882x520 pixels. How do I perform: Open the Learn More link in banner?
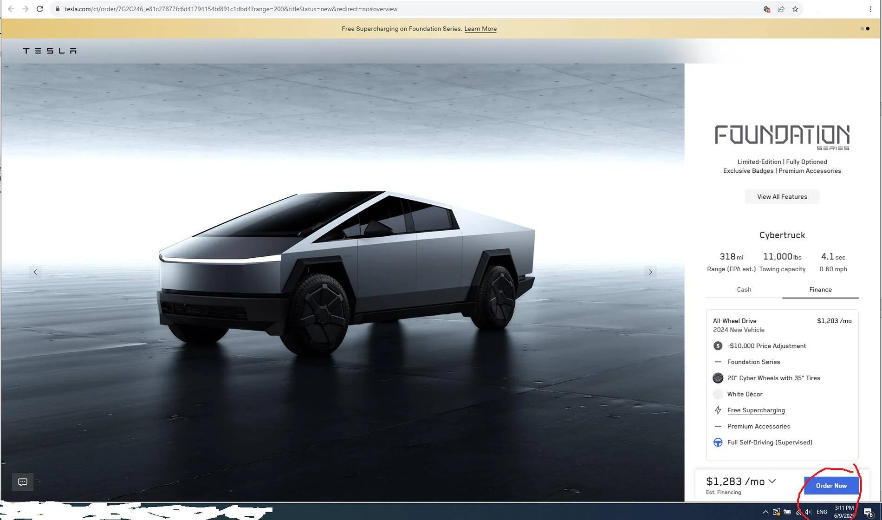(x=480, y=29)
